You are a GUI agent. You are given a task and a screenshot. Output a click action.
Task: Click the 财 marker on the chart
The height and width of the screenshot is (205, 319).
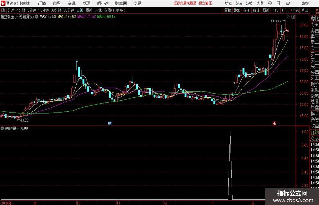click(x=110, y=123)
